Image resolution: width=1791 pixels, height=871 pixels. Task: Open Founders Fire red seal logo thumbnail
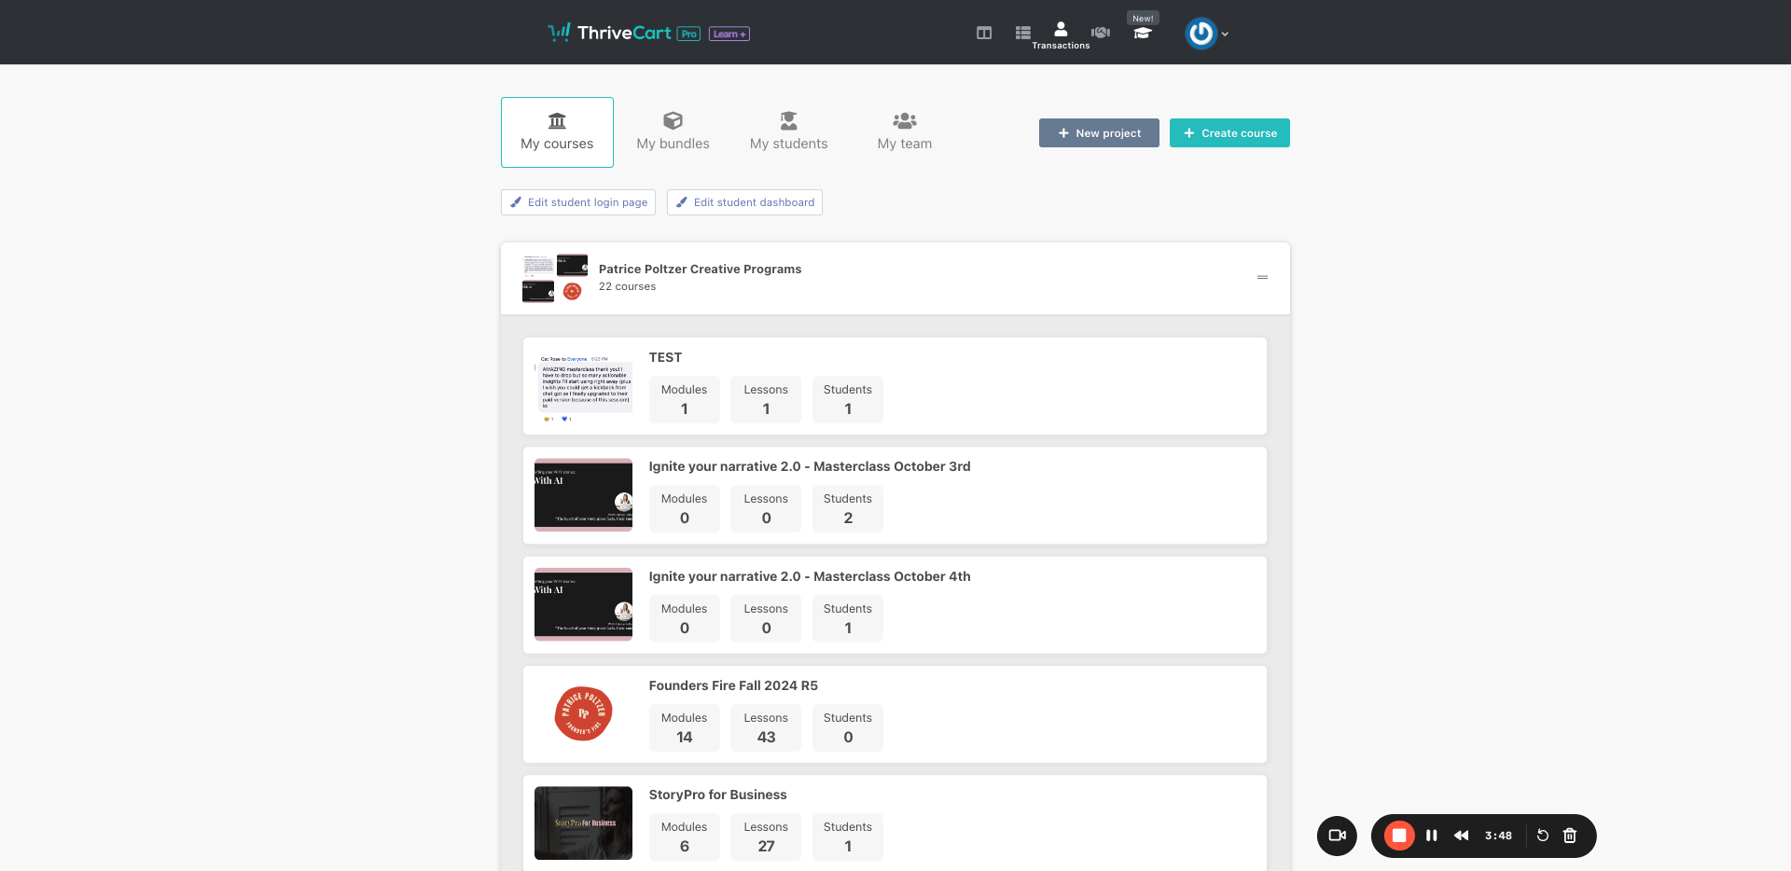pyautogui.click(x=583, y=713)
